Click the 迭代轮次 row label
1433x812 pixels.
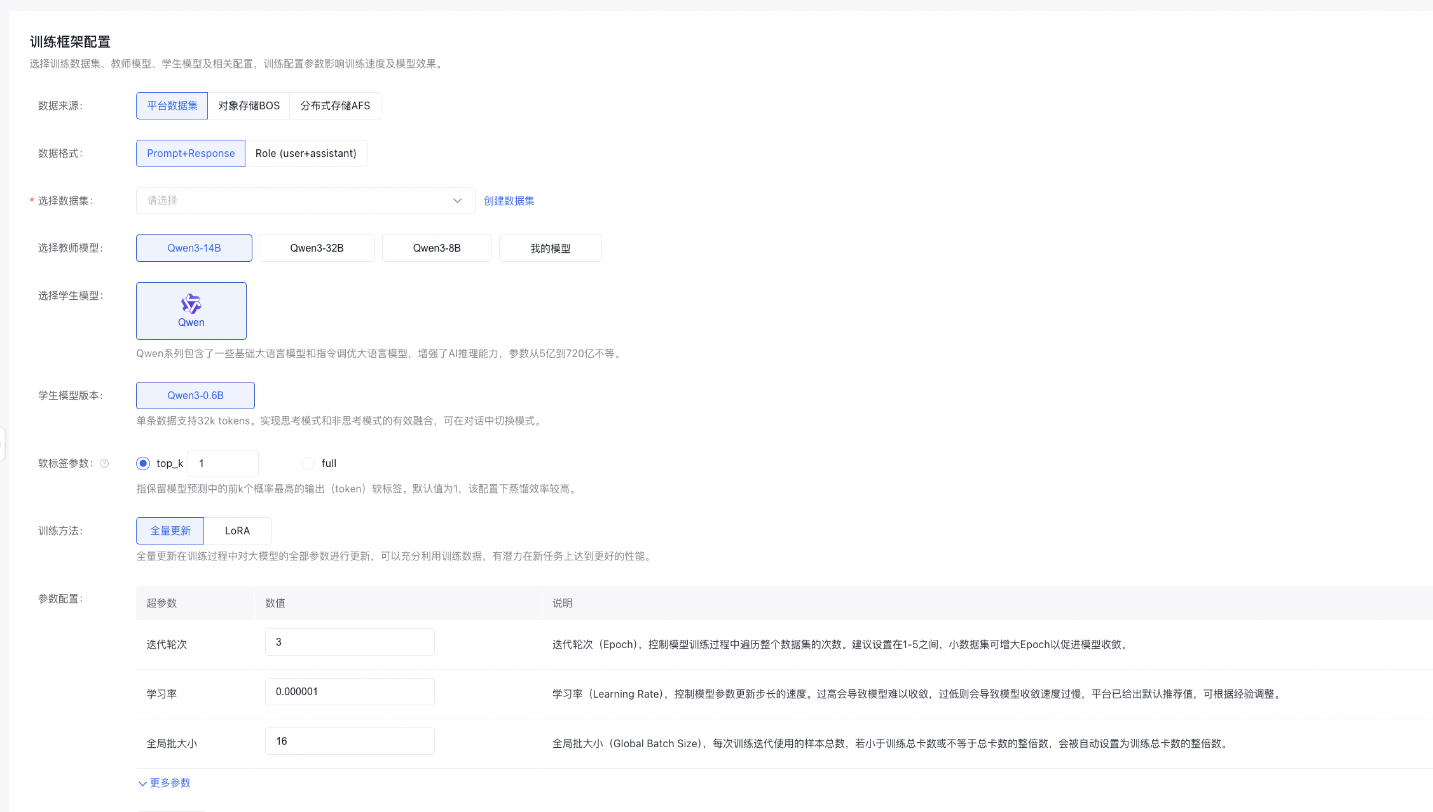167,644
